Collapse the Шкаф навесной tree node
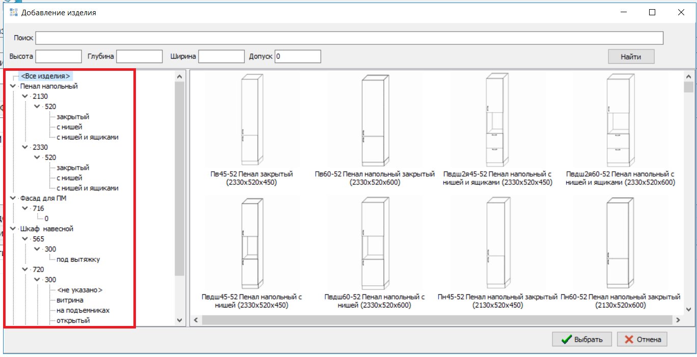This screenshot has height=357, width=697. point(13,229)
